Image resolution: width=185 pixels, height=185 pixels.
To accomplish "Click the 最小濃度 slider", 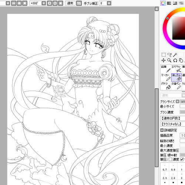I will (x=182, y=145).
